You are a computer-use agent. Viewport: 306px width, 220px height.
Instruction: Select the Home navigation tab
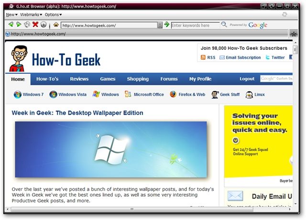click(x=18, y=79)
